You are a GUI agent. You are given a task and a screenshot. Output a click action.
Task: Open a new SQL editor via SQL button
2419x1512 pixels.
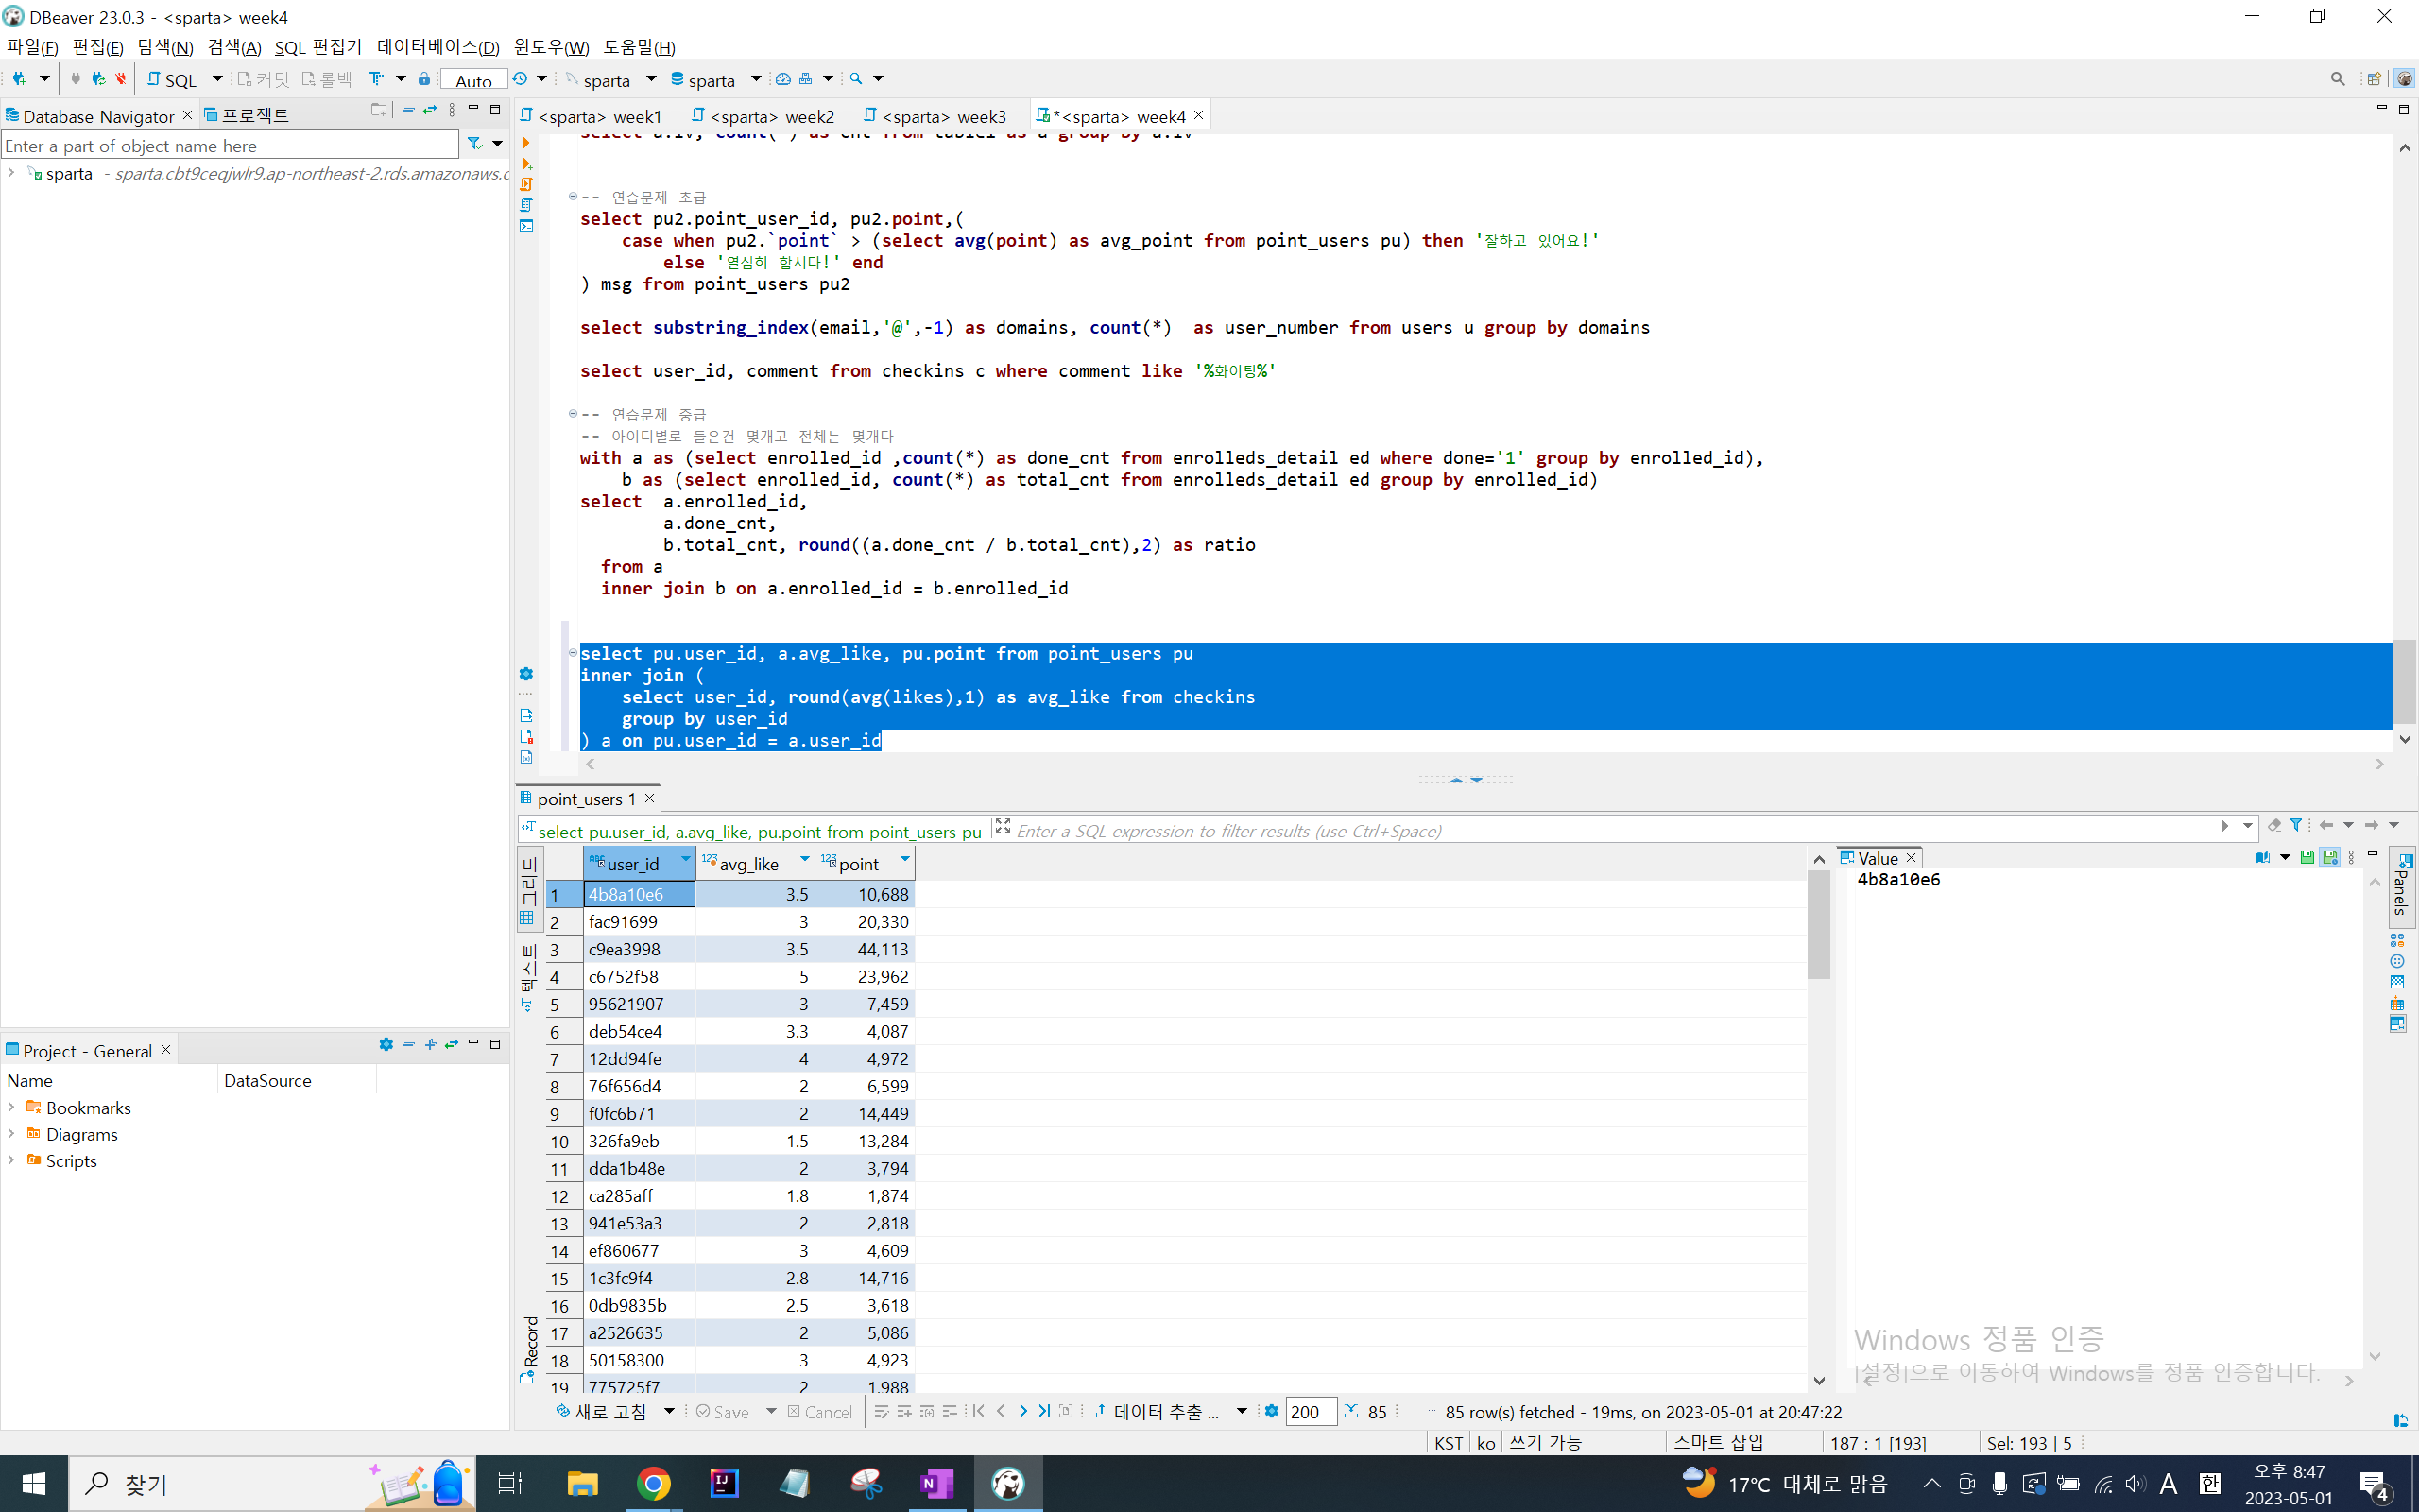click(172, 79)
